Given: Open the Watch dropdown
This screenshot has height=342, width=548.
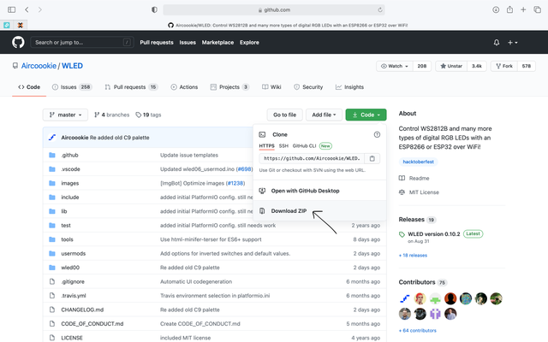Looking at the screenshot, I should [x=395, y=66].
